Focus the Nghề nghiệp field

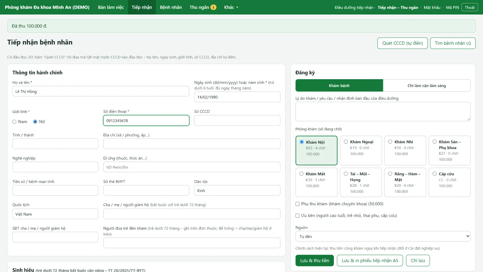point(55,167)
